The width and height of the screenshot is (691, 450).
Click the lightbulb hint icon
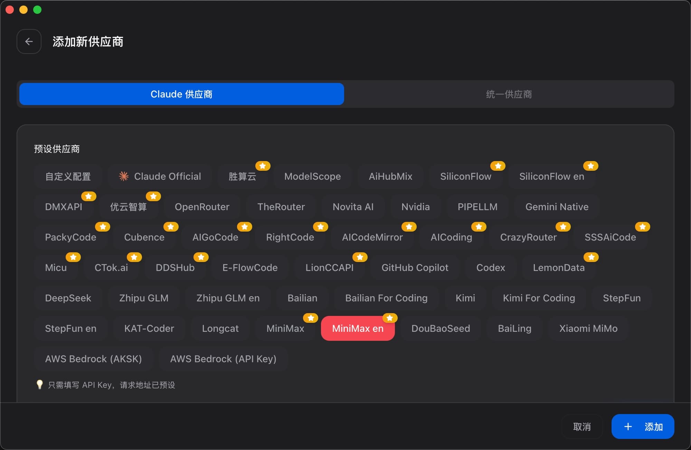click(x=40, y=385)
